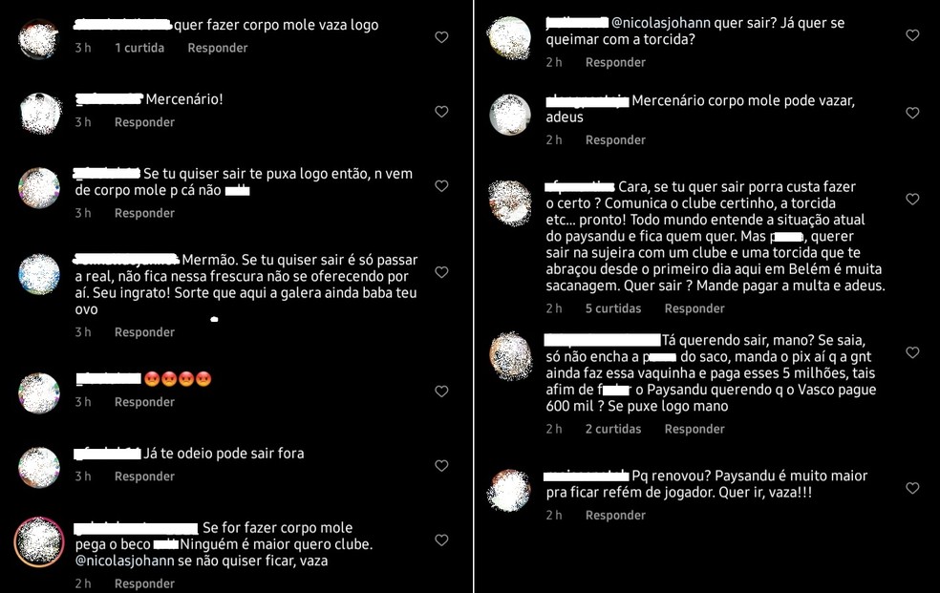Open the '2 curtidas' likes list

pos(613,429)
